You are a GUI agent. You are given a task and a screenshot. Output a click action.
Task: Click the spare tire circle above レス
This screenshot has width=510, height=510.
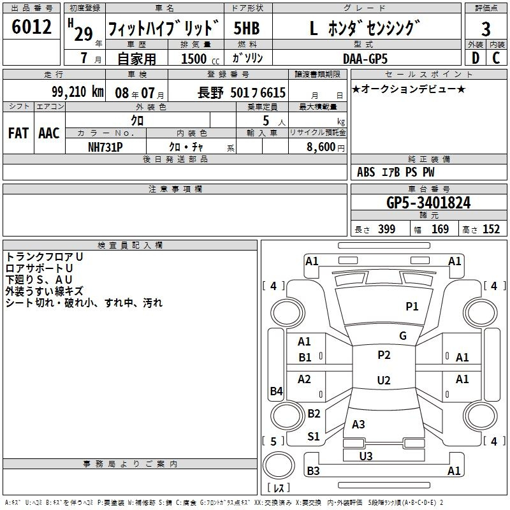[x=279, y=465]
